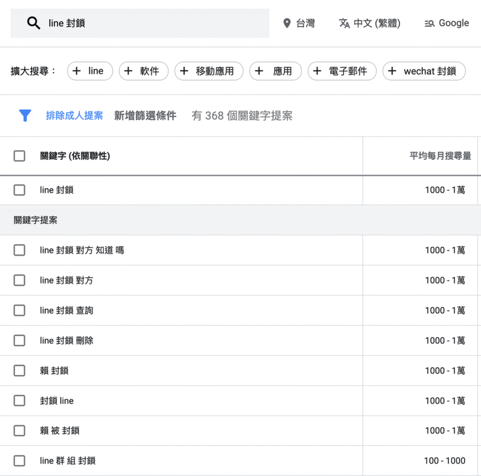
Task: Click plus icon on wechat 封鎖 chip
Action: pos(392,71)
